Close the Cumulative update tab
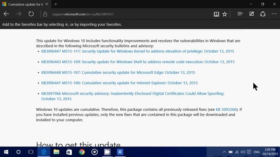 tap(47, 4)
